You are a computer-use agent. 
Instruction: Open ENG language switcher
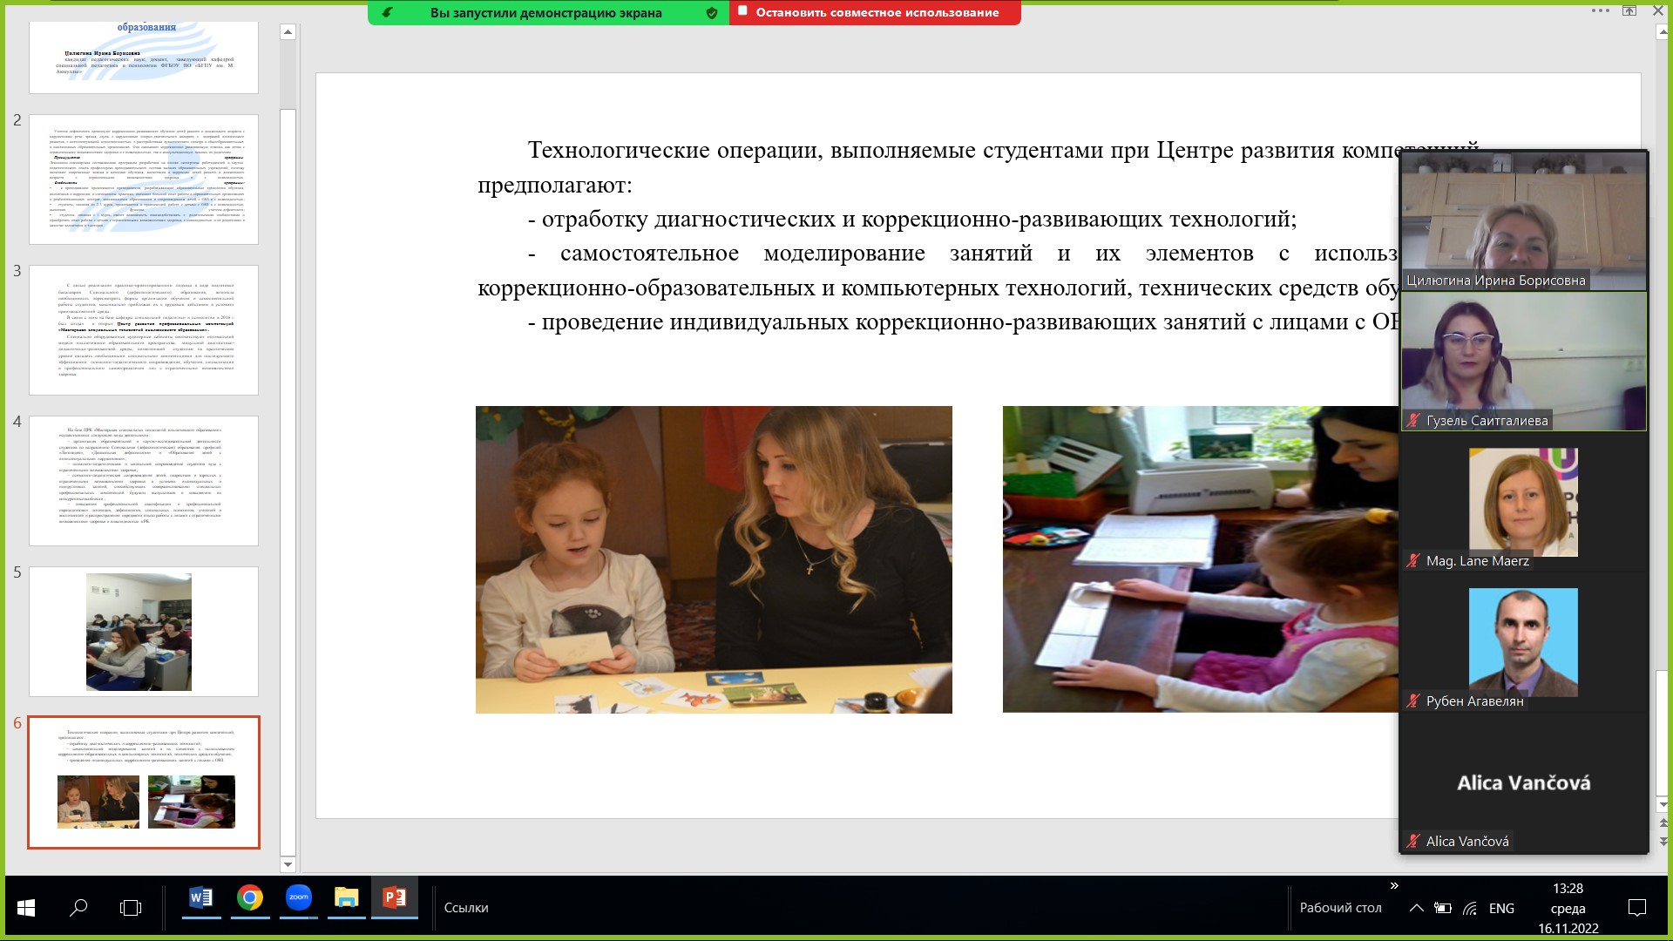coord(1501,908)
